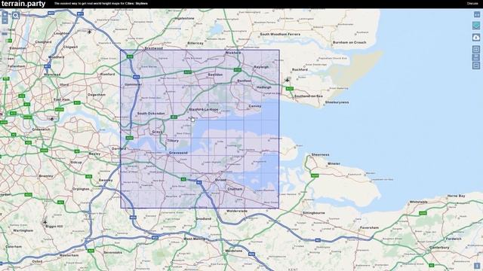The image size is (483, 271).
Task: Click the Snodland label
Action: point(203,219)
